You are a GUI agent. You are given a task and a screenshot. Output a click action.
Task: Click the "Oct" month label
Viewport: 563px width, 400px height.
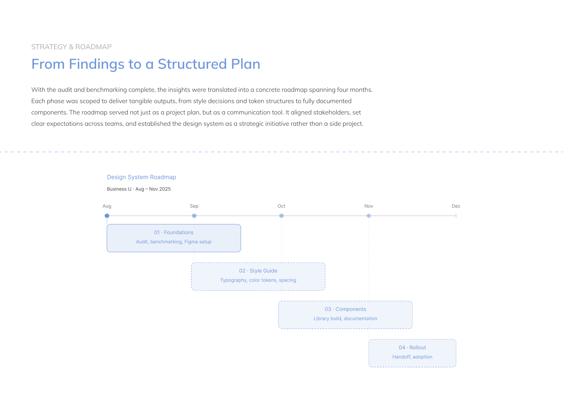pos(281,206)
